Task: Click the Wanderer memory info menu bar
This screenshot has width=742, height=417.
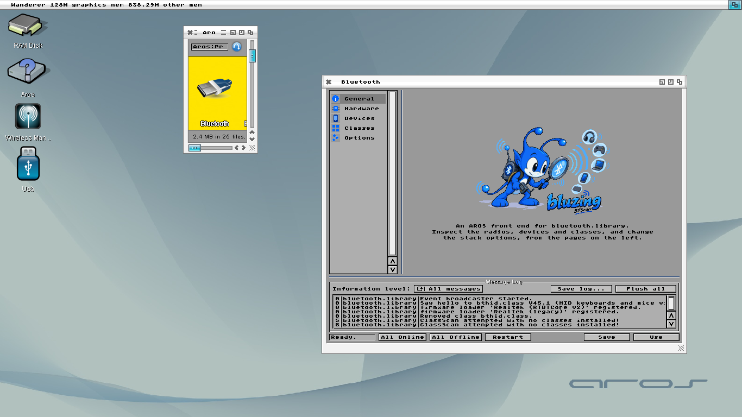Action: [106, 5]
